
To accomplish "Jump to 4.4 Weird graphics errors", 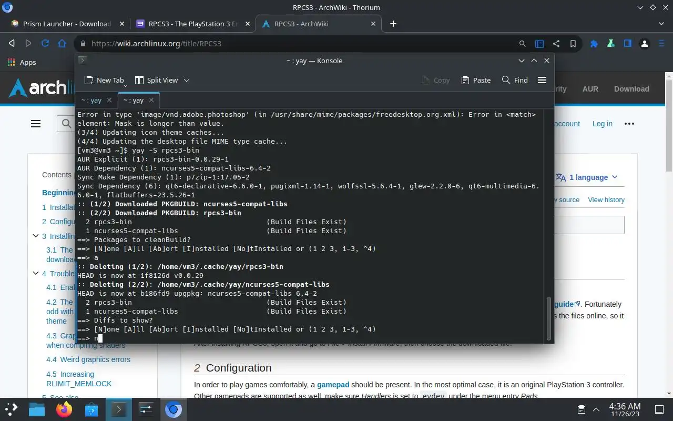I will (88, 359).
